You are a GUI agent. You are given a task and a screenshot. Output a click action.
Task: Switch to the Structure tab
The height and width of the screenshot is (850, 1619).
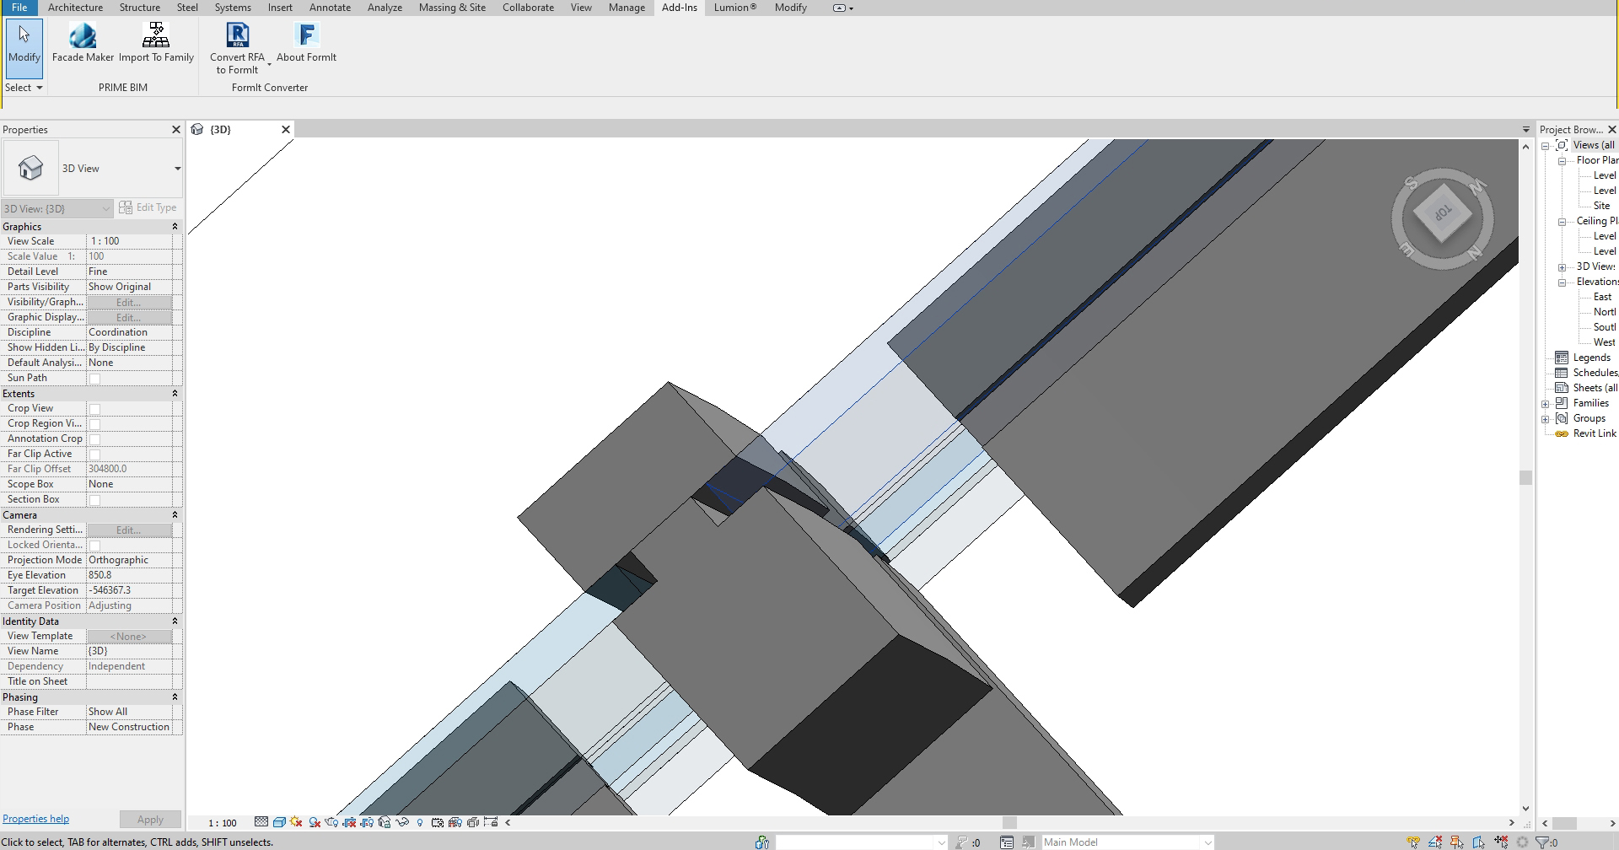pos(140,8)
